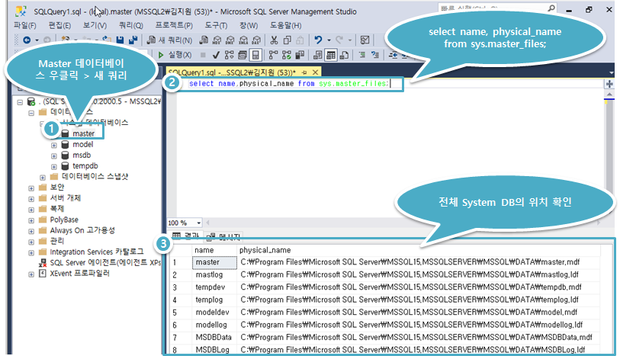Screen dimensions: 620x356
Task: Open the active documents dropdown at tab bar end
Action: (612, 73)
